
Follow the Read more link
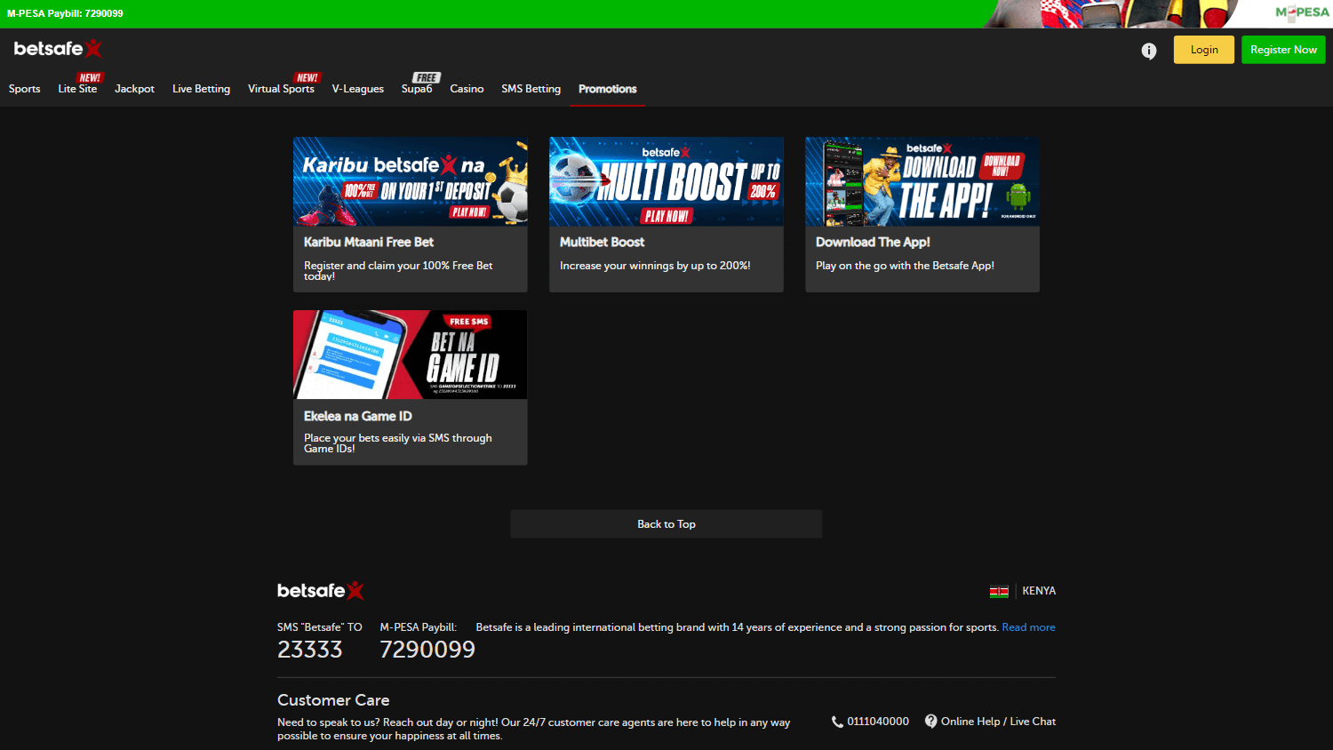click(1028, 627)
